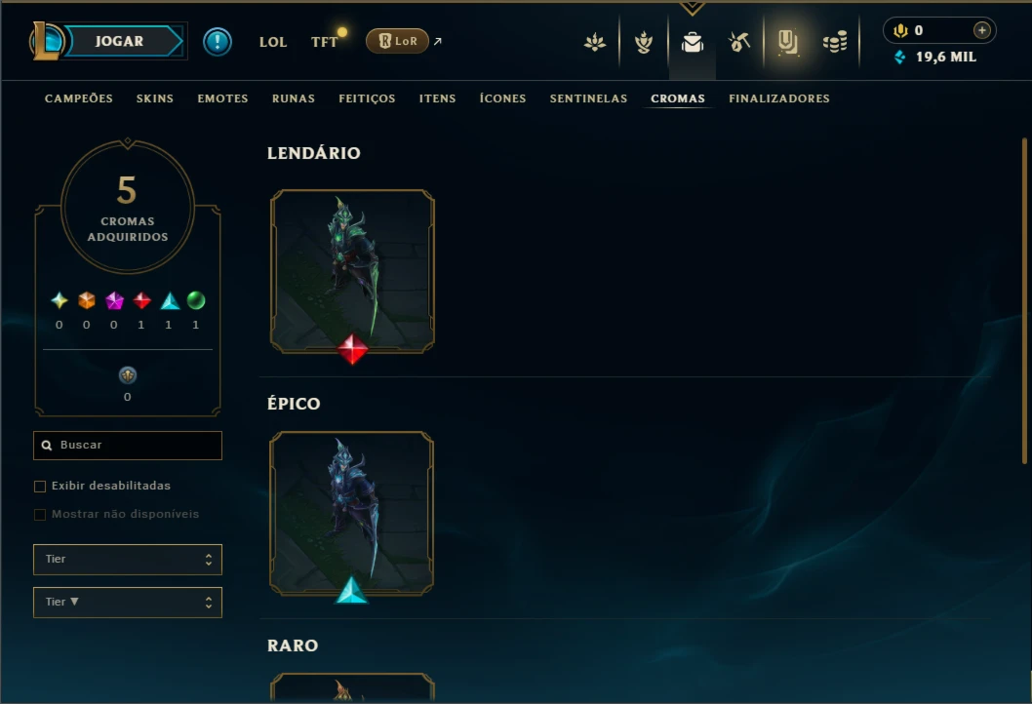This screenshot has height=704, width=1032.
Task: Open the TFT game mode link
Action: pos(324,42)
